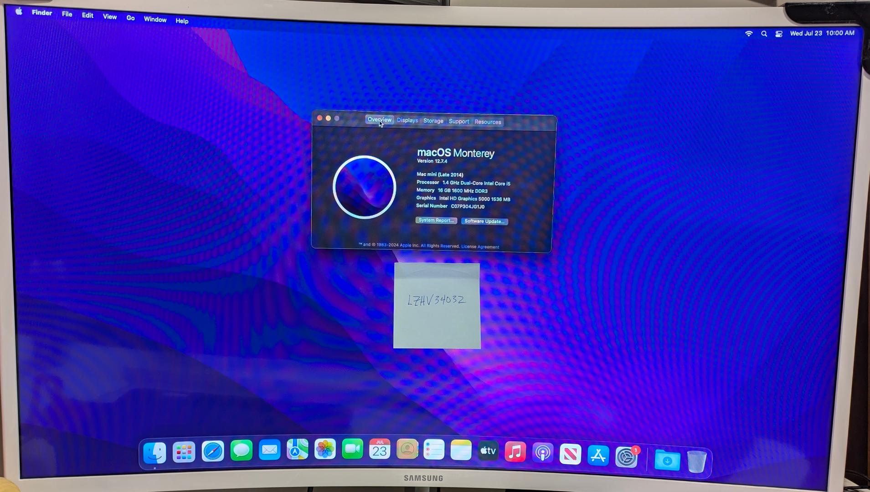Open News app in dock
This screenshot has width=870, height=492.
pyautogui.click(x=570, y=454)
